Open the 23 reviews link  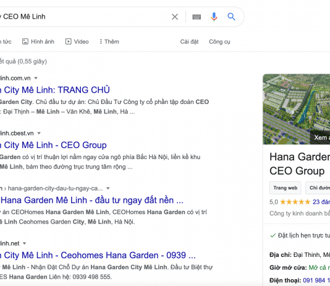[x=321, y=202]
